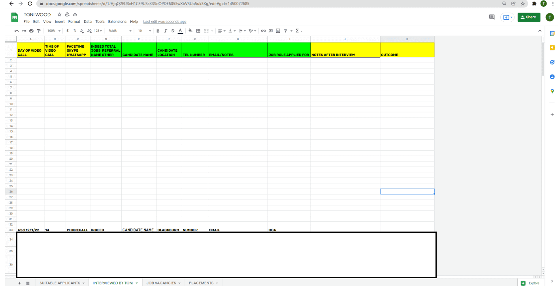Open the fill color picker
The height and width of the screenshot is (286, 558).
tap(190, 31)
